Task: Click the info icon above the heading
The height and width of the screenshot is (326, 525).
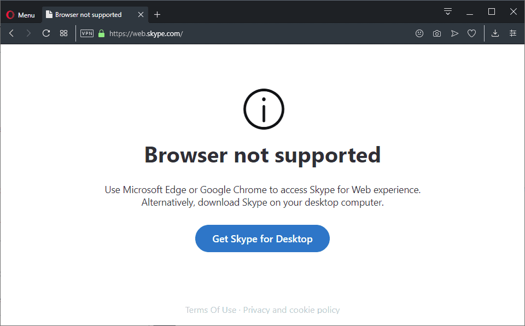Action: [x=263, y=109]
